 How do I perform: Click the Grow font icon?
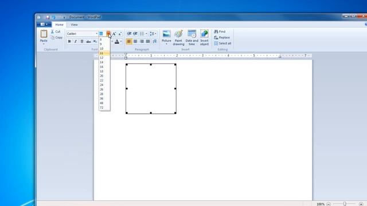[114, 34]
